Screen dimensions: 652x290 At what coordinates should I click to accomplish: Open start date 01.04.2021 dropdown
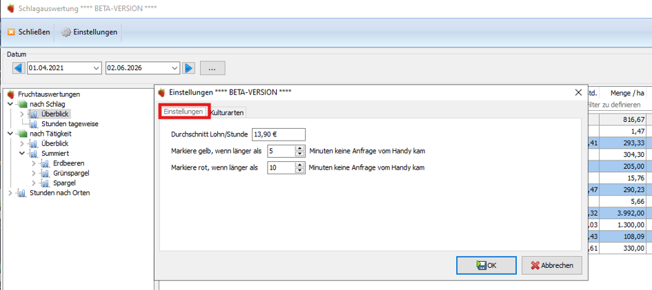point(97,68)
